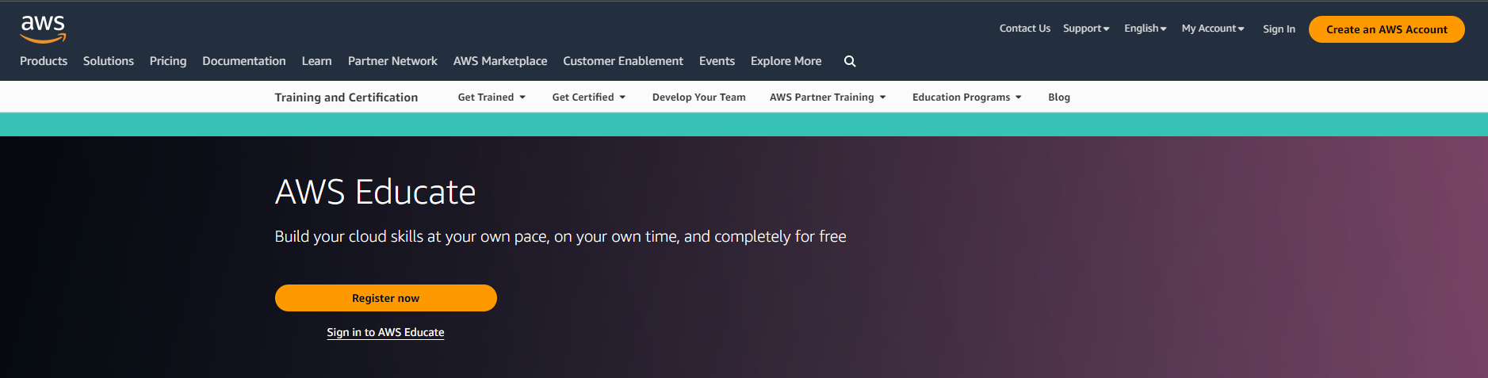Expand the English language dropdown
Image resolution: width=1488 pixels, height=378 pixels.
click(x=1146, y=29)
